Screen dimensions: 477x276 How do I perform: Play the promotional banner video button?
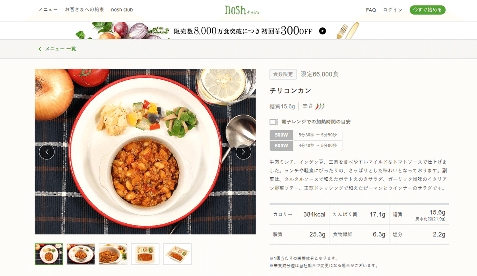click(x=323, y=31)
